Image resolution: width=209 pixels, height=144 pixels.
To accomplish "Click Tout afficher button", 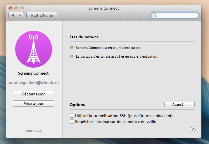I will coord(42,15).
